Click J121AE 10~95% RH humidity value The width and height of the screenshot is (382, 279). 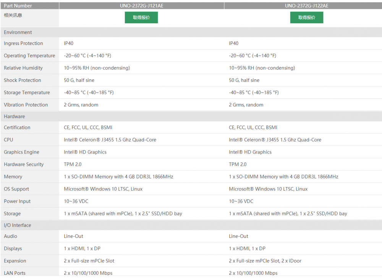[x=97, y=68]
